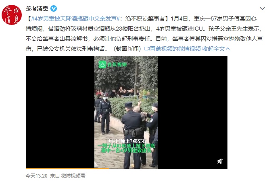The height and width of the screenshot is (184, 269).
Task: Click the post body text about 重庆 incident
Action: pyautogui.click(x=144, y=34)
